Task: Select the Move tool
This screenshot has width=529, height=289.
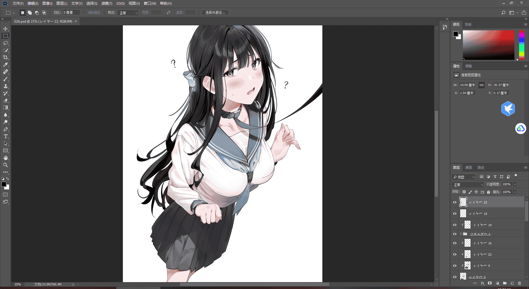Action: [x=6, y=29]
